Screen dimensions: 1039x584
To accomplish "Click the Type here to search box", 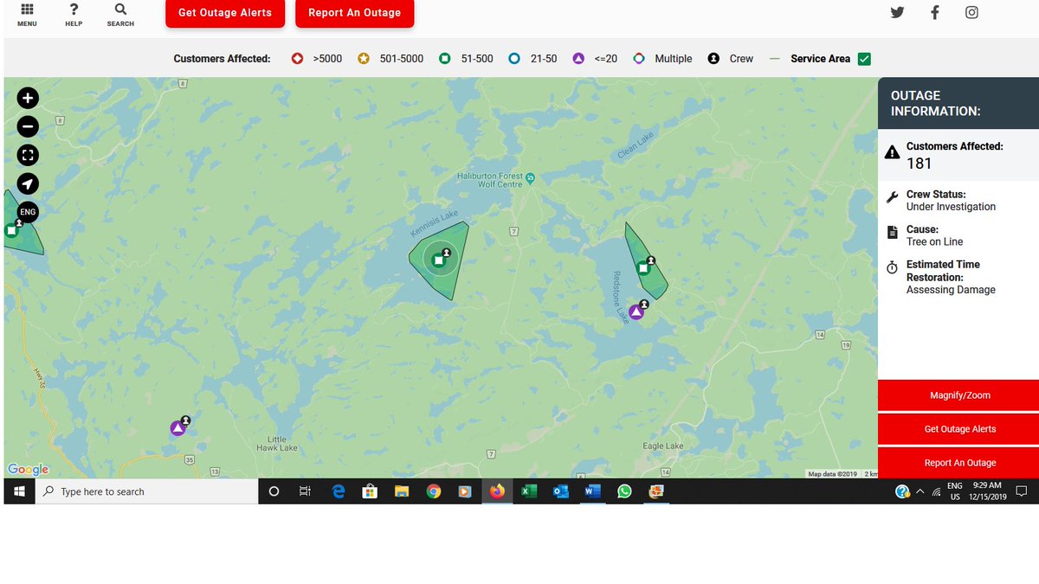I will [146, 491].
